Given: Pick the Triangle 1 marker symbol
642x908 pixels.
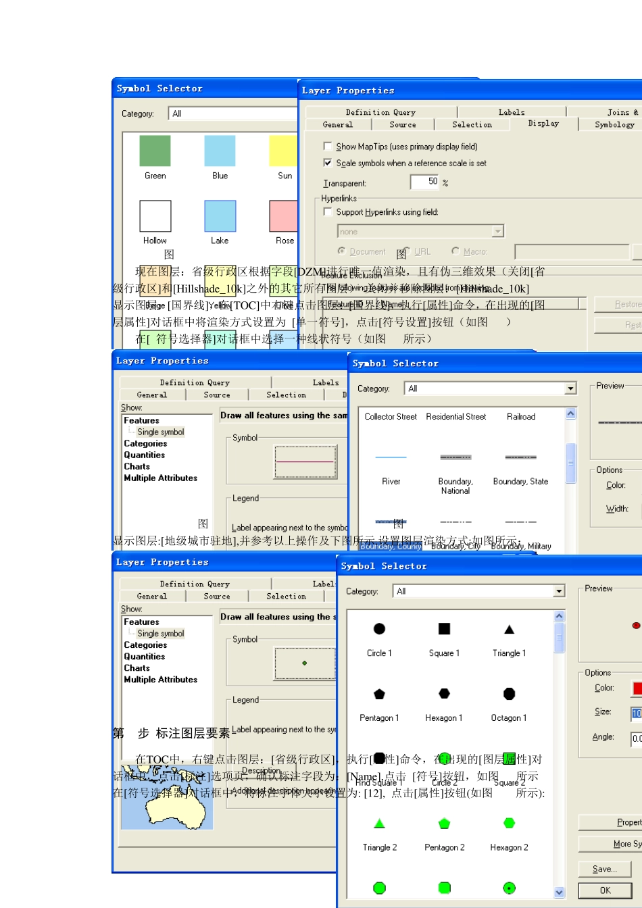Looking at the screenshot, I should 510,630.
